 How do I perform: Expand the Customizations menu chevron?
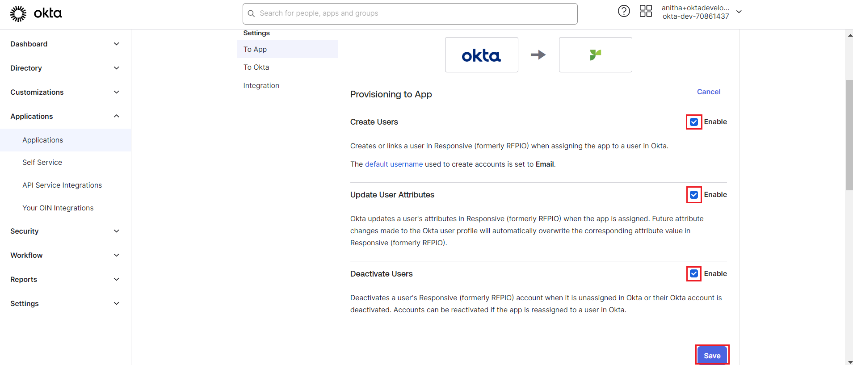tap(117, 92)
